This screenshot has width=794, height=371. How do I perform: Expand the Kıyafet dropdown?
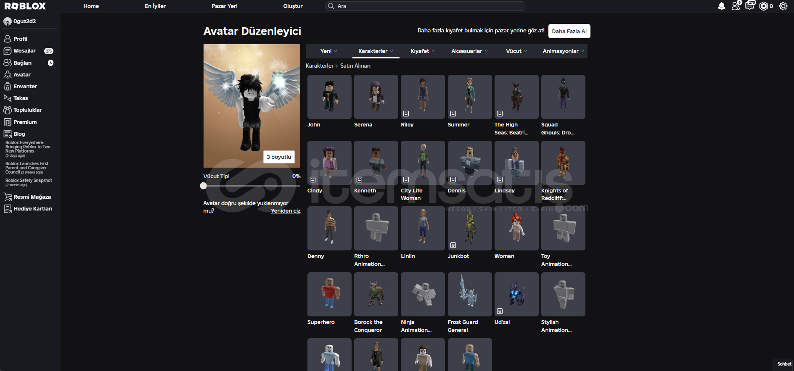[422, 51]
